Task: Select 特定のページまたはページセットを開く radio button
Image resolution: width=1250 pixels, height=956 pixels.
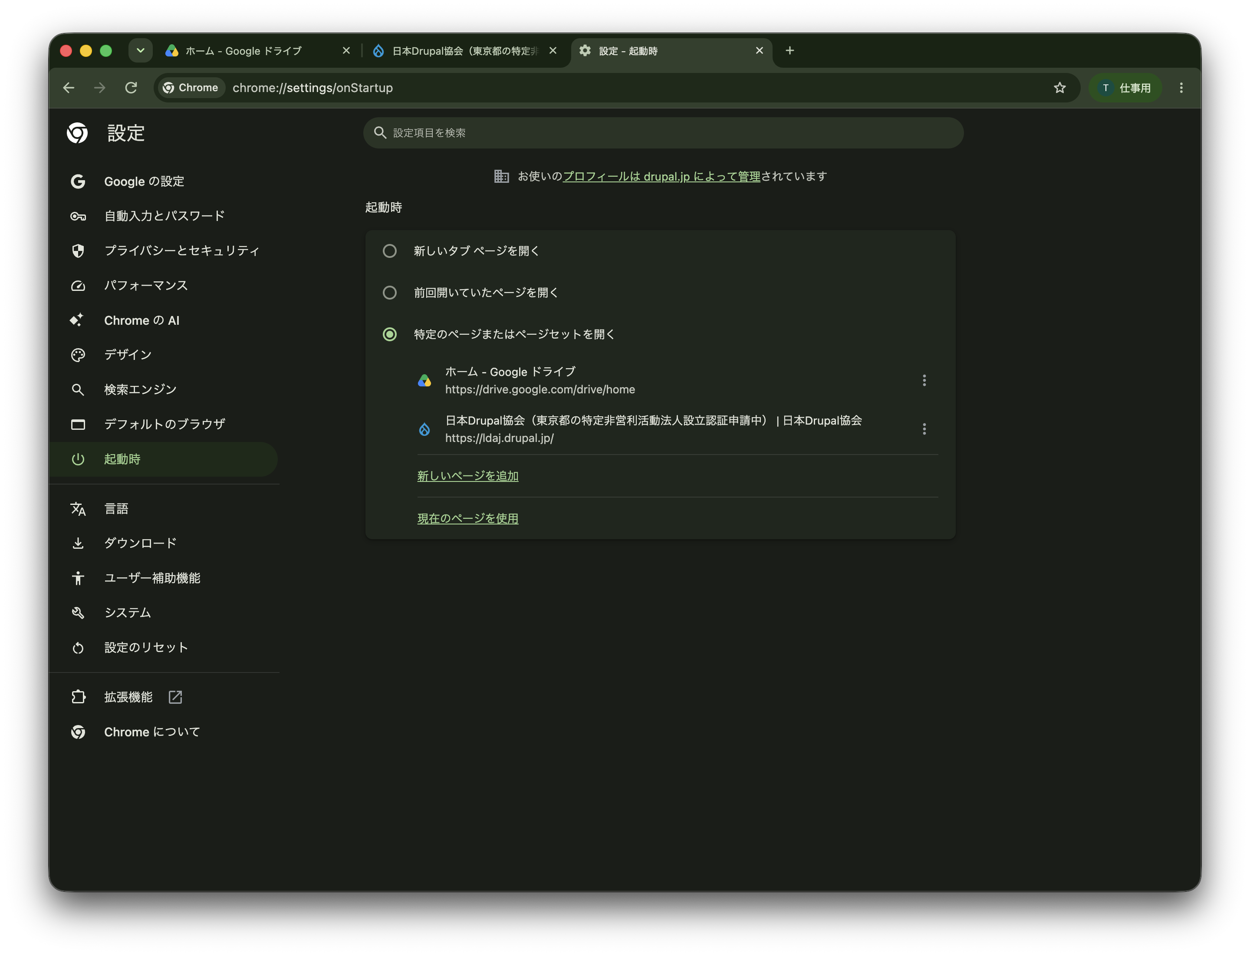Action: (389, 334)
